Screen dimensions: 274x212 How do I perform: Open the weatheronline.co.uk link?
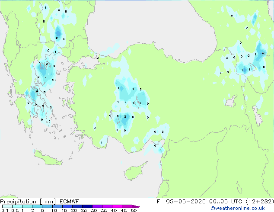click(x=238, y=208)
